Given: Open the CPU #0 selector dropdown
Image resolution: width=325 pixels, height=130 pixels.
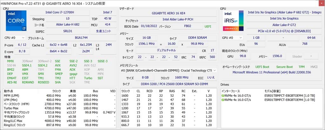Looking at the screenshot, I should 14,38.
